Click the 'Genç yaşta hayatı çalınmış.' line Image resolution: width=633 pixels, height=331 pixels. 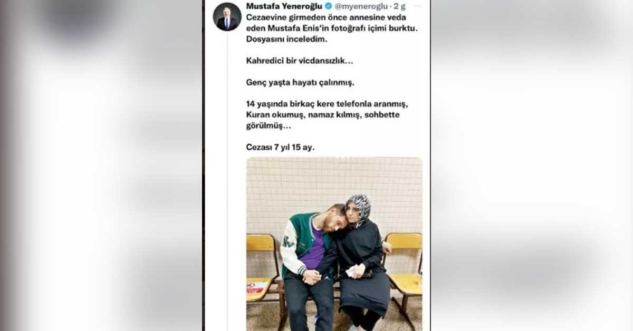300,83
